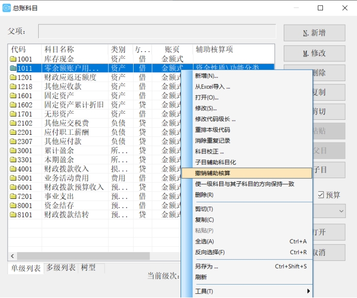Expand the 工具 submenu arrow
Viewport: 357px width, 298px height.
point(309,292)
